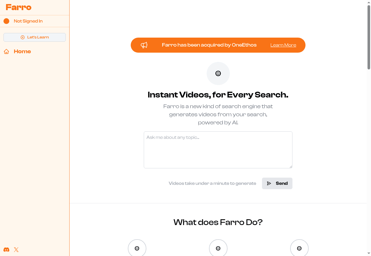371x256 pixels.
Task: Open the X (Twitter) icon link
Action: pyautogui.click(x=16, y=250)
